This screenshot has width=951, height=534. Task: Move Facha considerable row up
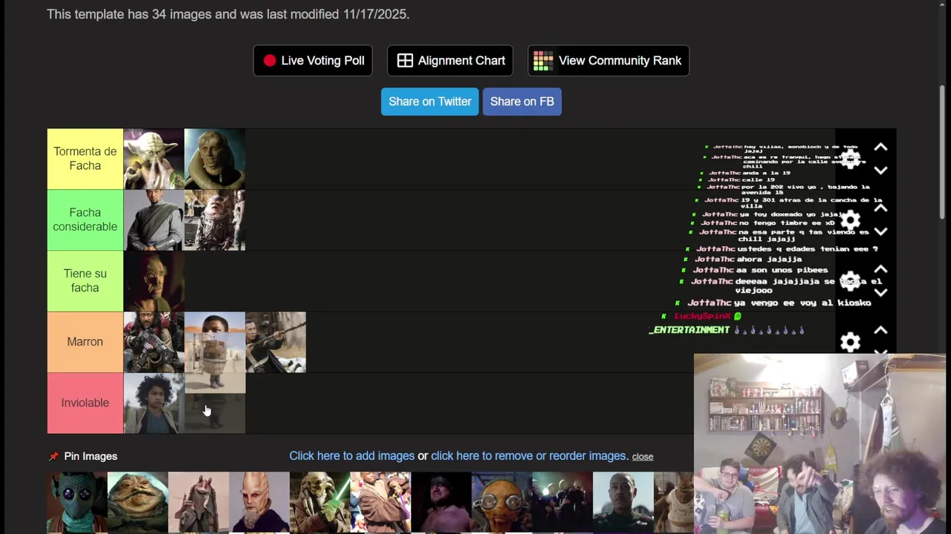(x=880, y=208)
